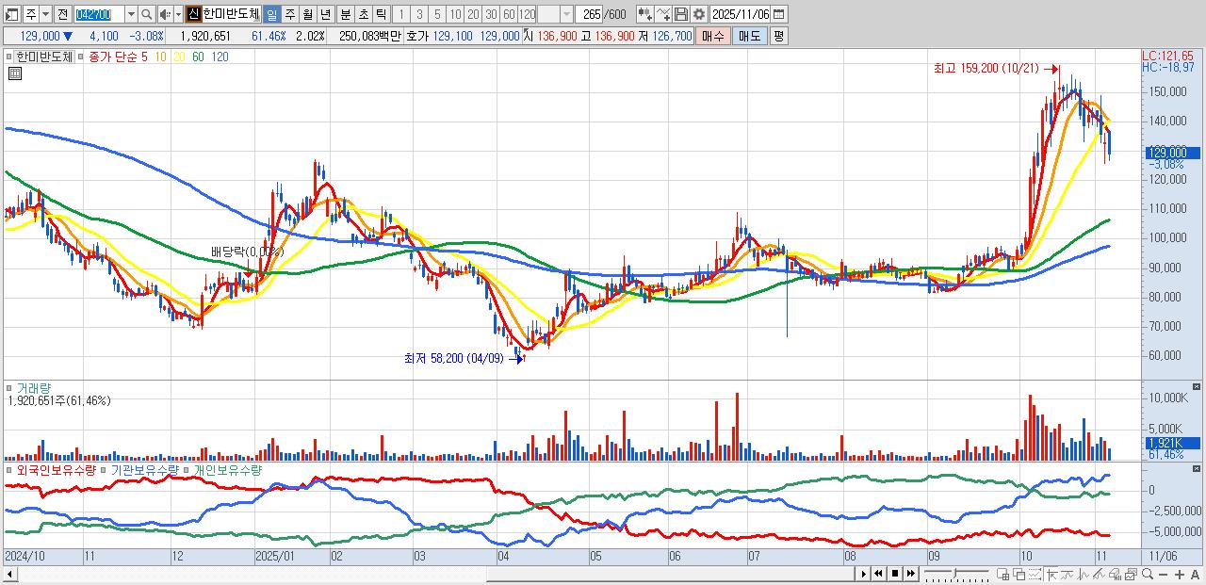The height and width of the screenshot is (585, 1206).
Task: Click the horizontal scrollbar left arrow
Action: (x=10, y=573)
